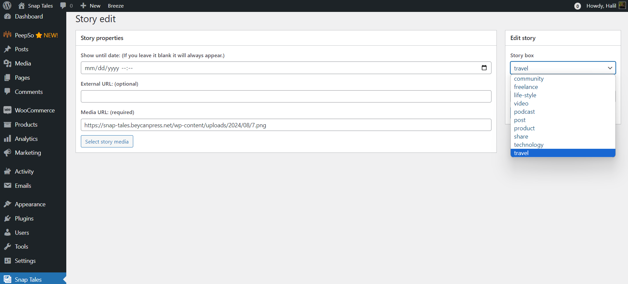Select post option in Story box
This screenshot has height=284, width=628.
point(563,120)
